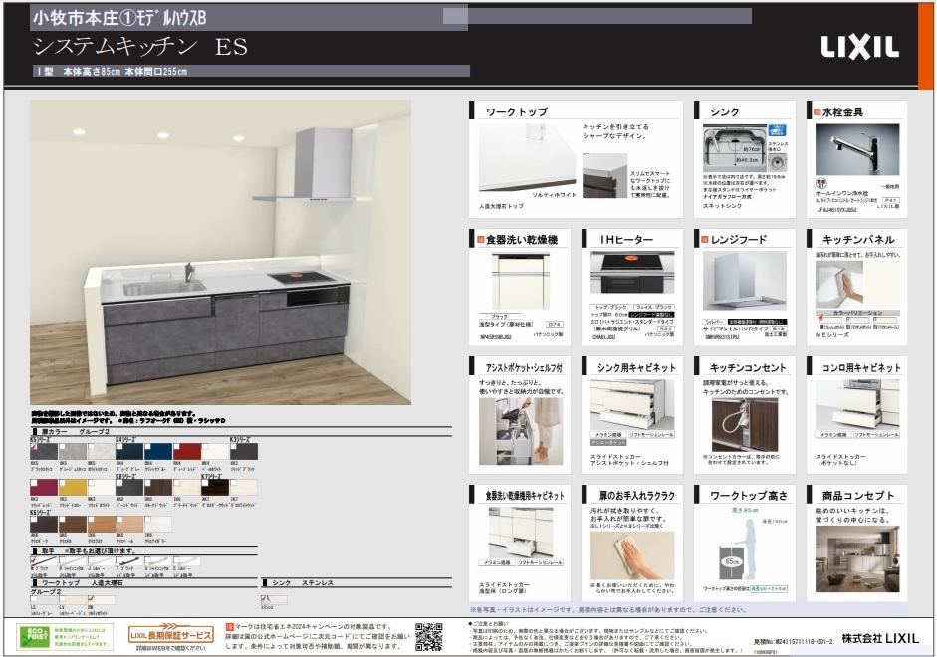This screenshot has height=657, width=937.
Task: Click the ワークトップ 人造大理石 section heading
Action: (x=82, y=583)
